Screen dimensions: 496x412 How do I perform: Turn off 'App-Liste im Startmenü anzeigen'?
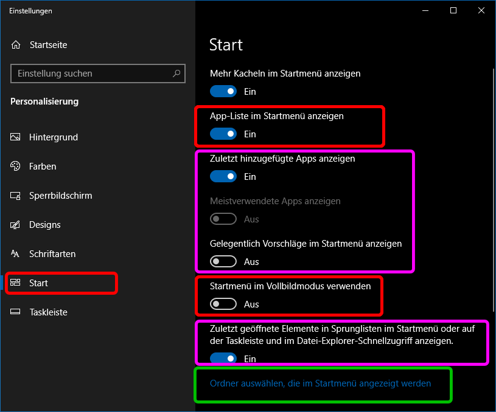pyautogui.click(x=223, y=134)
